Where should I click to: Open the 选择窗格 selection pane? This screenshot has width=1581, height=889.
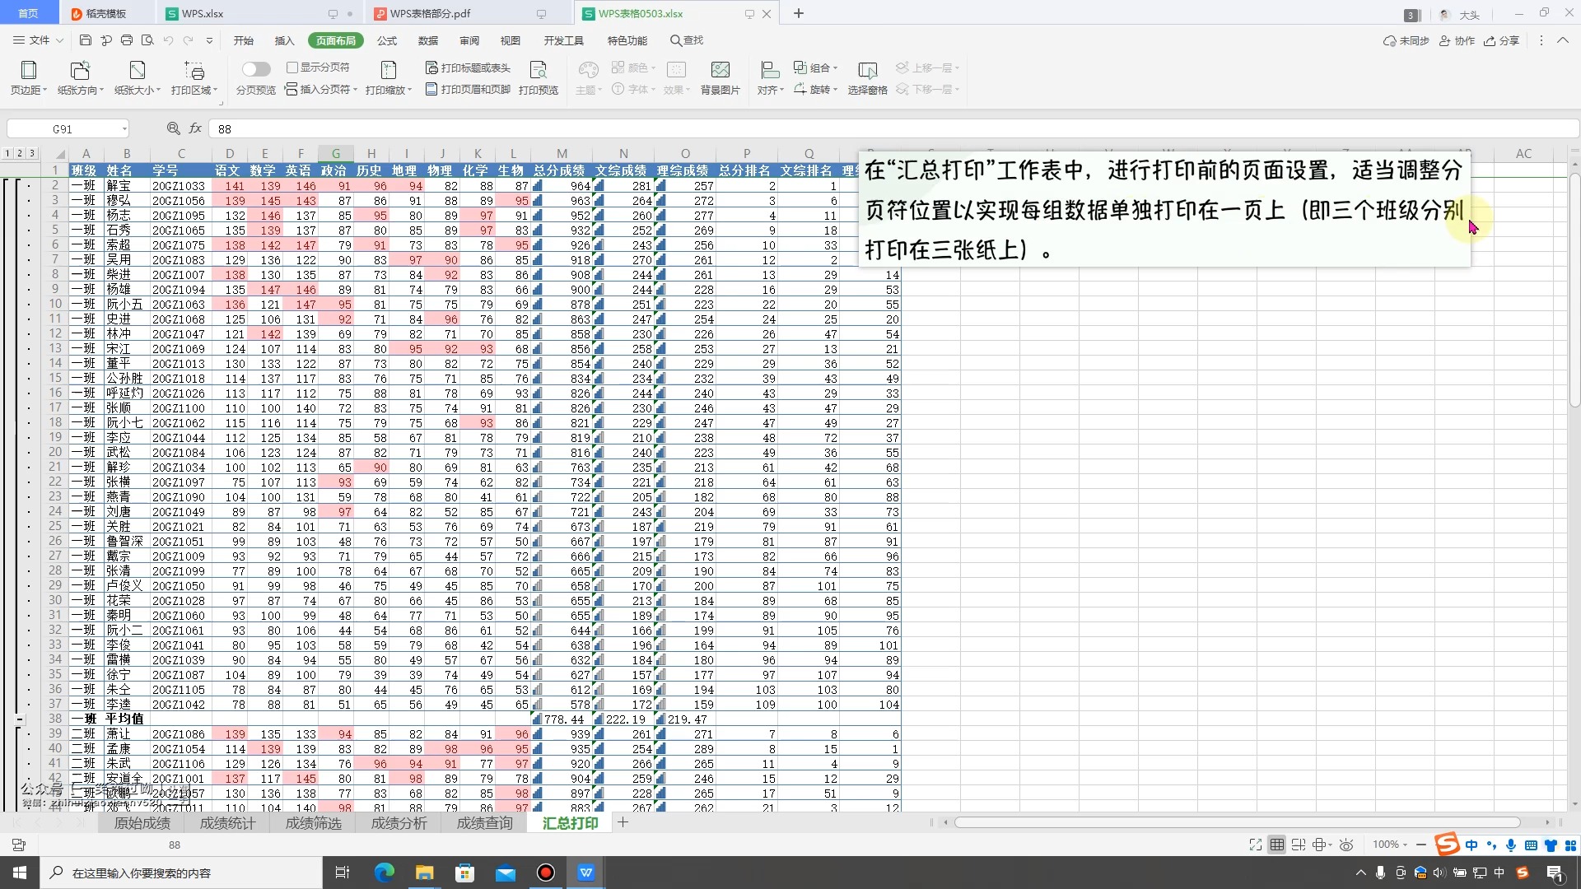(x=869, y=76)
